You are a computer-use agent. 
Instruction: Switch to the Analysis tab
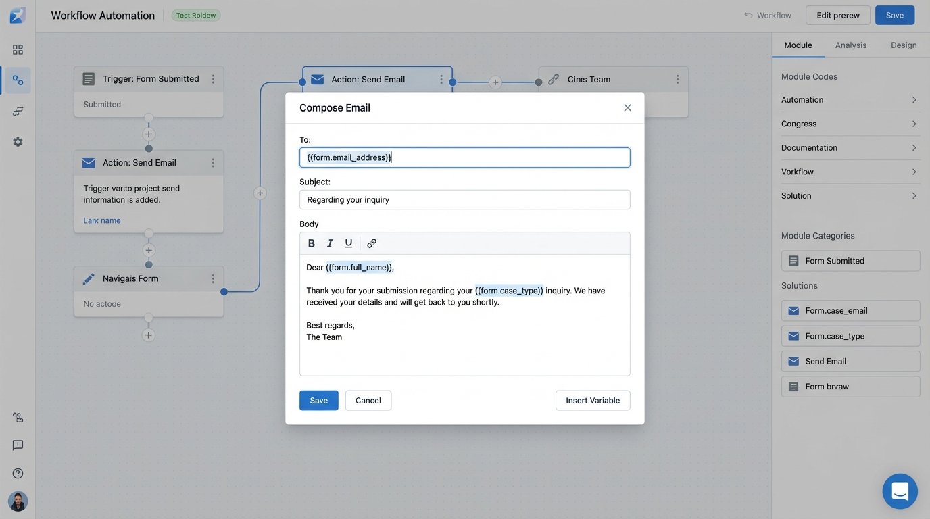pyautogui.click(x=850, y=45)
